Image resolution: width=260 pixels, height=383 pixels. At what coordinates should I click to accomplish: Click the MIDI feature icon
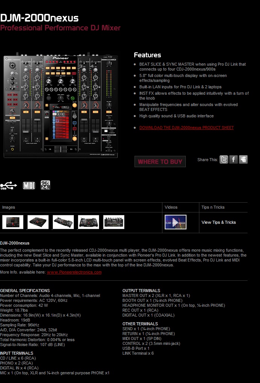click(29, 186)
